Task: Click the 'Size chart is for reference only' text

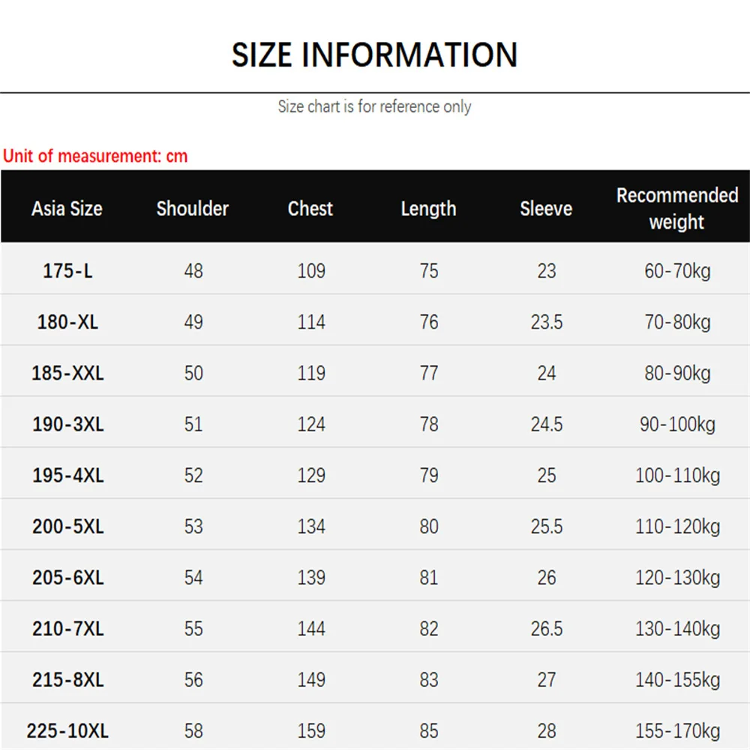Action: (374, 106)
